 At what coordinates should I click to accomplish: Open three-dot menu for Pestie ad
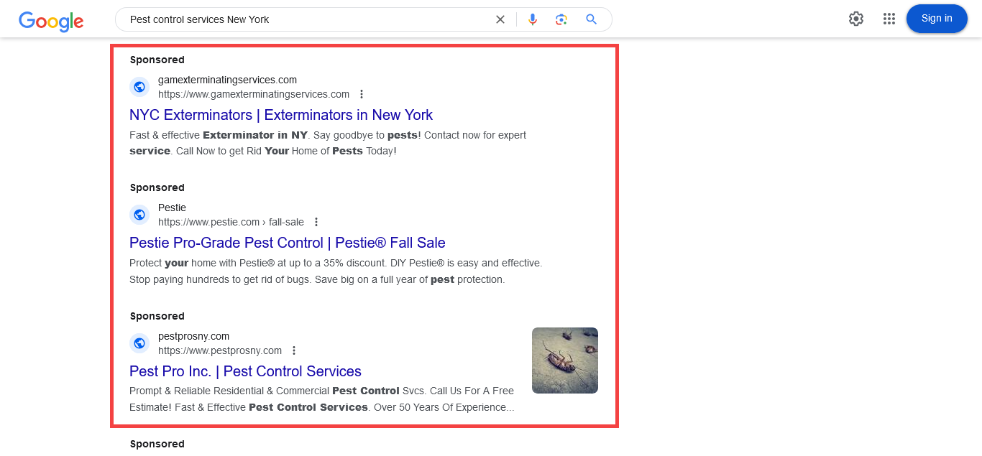(316, 222)
